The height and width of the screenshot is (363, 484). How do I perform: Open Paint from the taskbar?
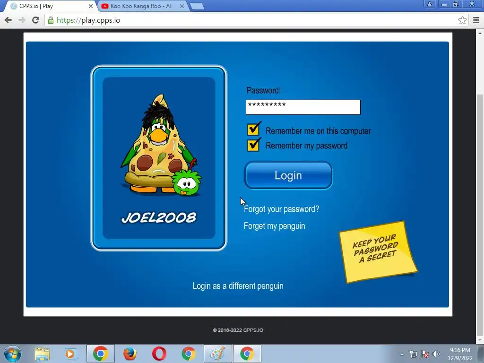(217, 354)
